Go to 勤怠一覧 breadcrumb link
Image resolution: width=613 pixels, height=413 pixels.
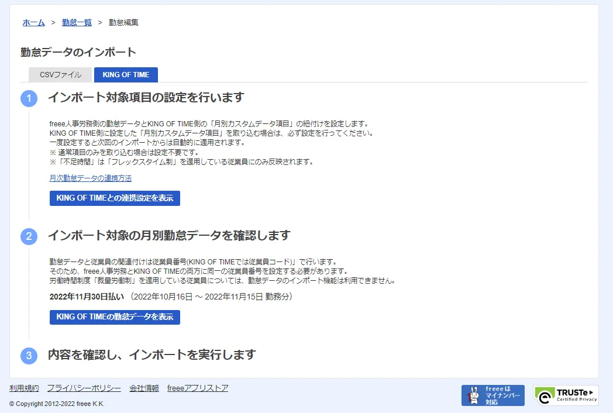click(77, 23)
